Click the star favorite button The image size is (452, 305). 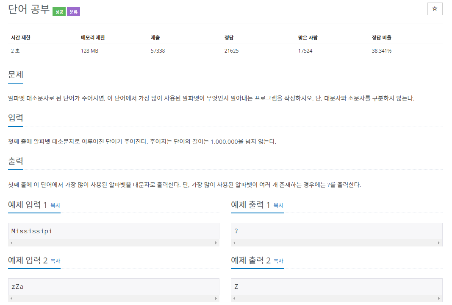point(435,8)
